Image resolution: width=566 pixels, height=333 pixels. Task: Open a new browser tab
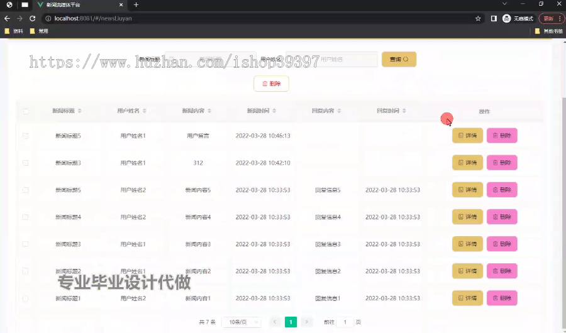pos(136,4)
